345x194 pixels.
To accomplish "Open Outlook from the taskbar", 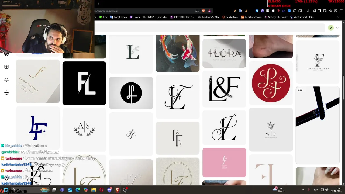I will tap(70, 190).
